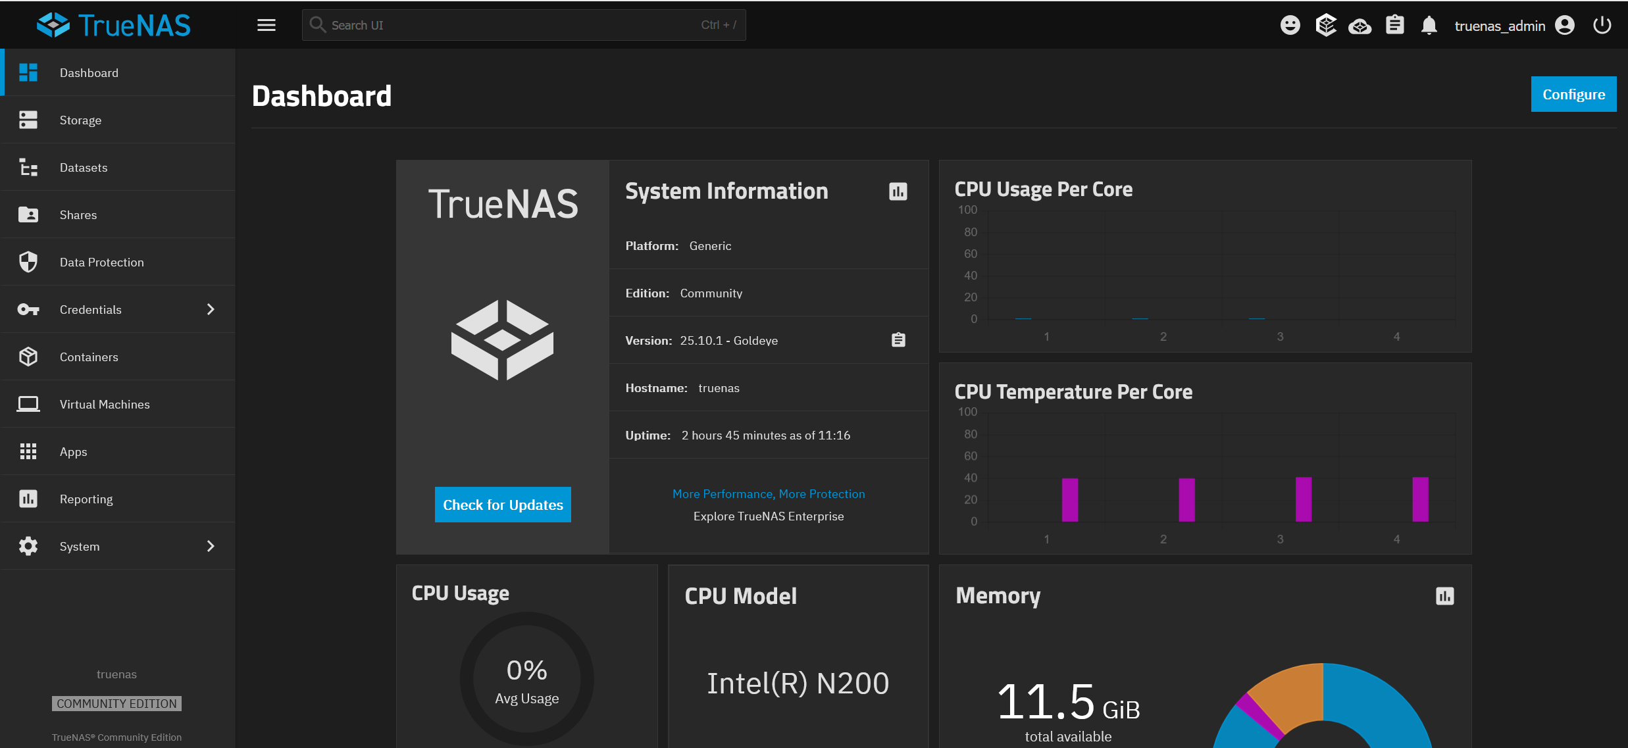Open Memory reports chart icon

pyautogui.click(x=1444, y=596)
